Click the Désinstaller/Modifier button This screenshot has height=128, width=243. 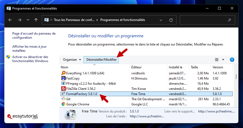click(101, 60)
